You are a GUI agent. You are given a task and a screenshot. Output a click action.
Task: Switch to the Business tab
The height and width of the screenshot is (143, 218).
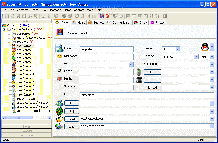click(96, 22)
